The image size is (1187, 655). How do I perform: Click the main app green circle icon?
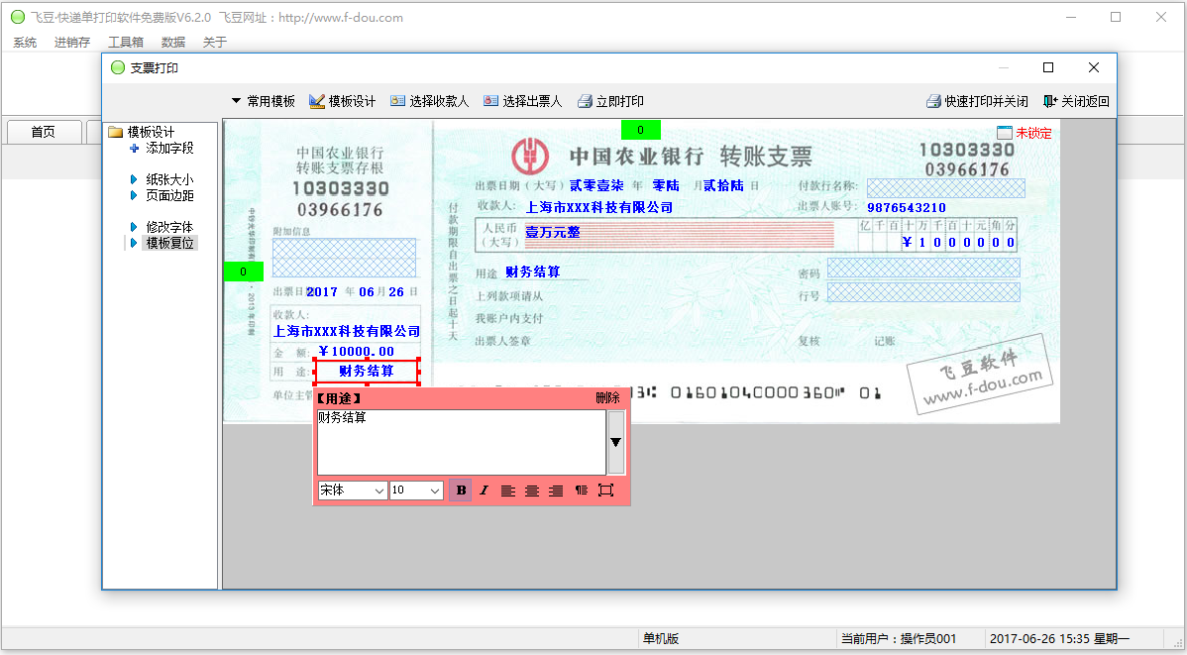[x=18, y=17]
